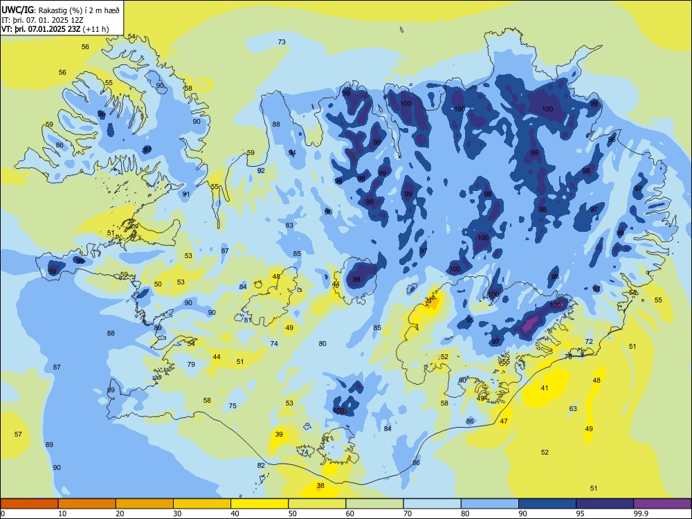
Task: Click the legend tick label '40'
Action: pos(235,513)
